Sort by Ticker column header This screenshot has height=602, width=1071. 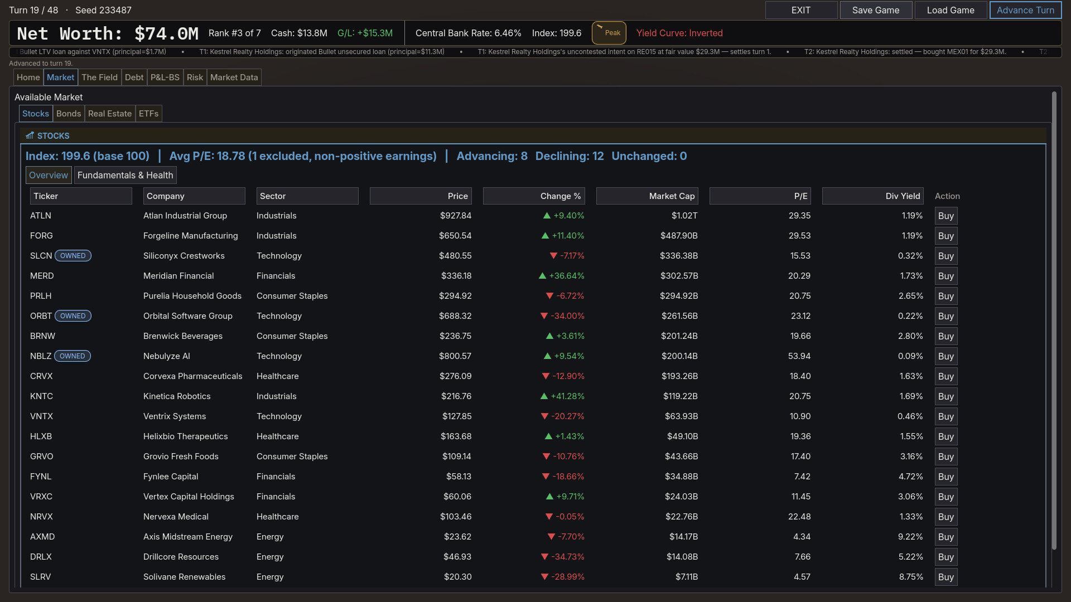click(x=81, y=196)
